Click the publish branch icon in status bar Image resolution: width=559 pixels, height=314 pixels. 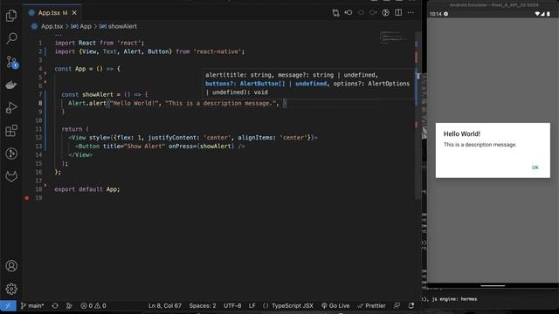pyautogui.click(x=69, y=305)
